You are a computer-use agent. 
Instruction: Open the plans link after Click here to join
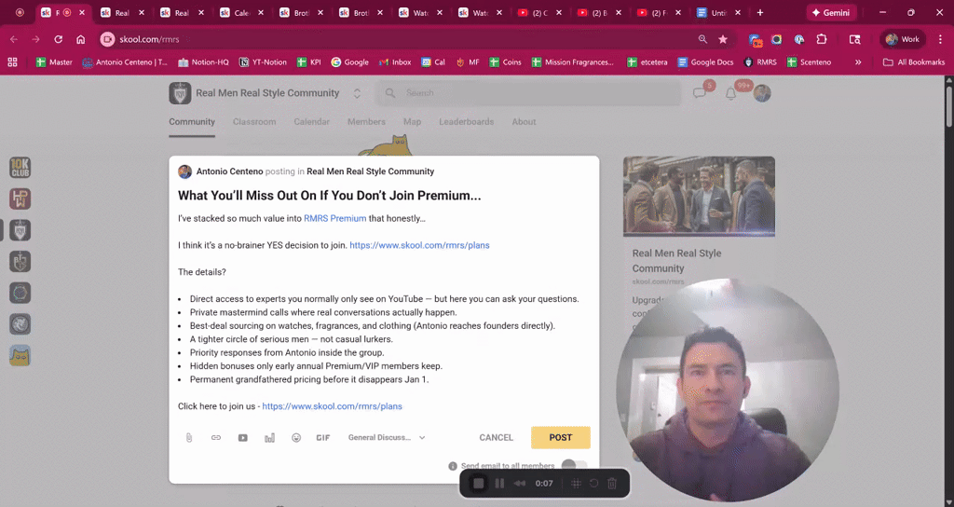(332, 406)
